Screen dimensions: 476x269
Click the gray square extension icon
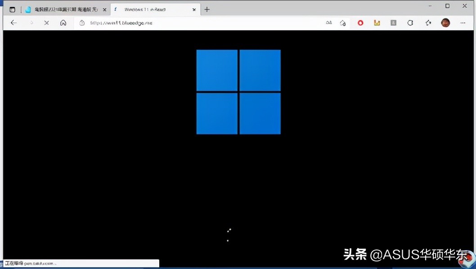coord(393,22)
